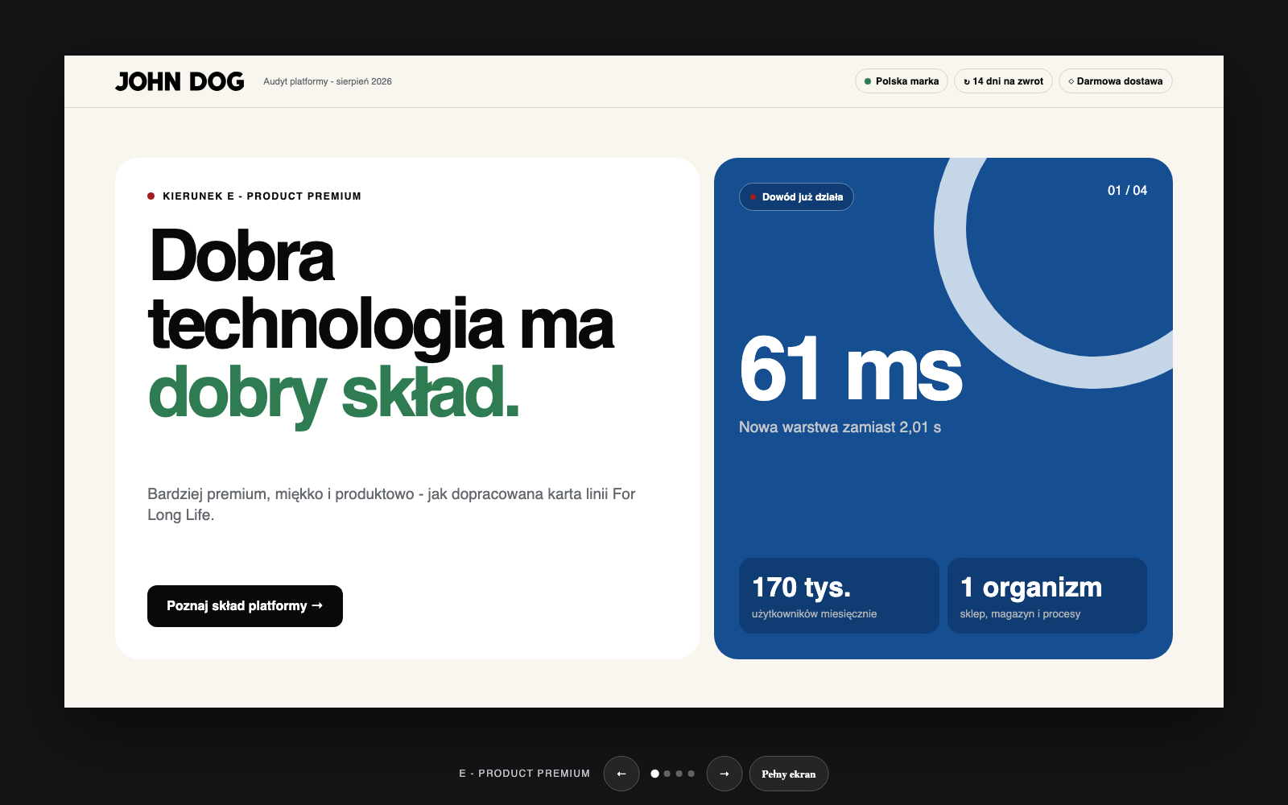
Task: Click the E - PRODUCT PREMIUM footer label
Action: [x=525, y=774]
